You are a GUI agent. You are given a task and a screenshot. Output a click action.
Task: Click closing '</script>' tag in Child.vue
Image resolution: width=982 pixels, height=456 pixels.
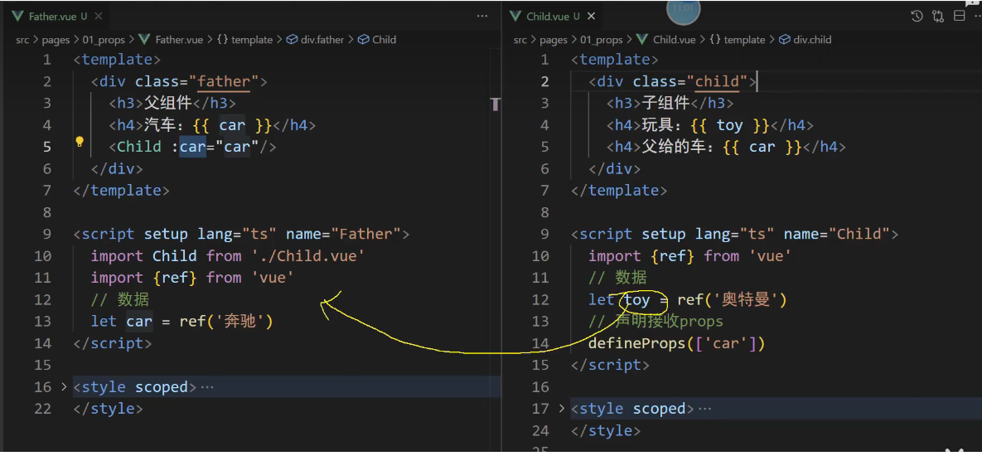(611, 365)
